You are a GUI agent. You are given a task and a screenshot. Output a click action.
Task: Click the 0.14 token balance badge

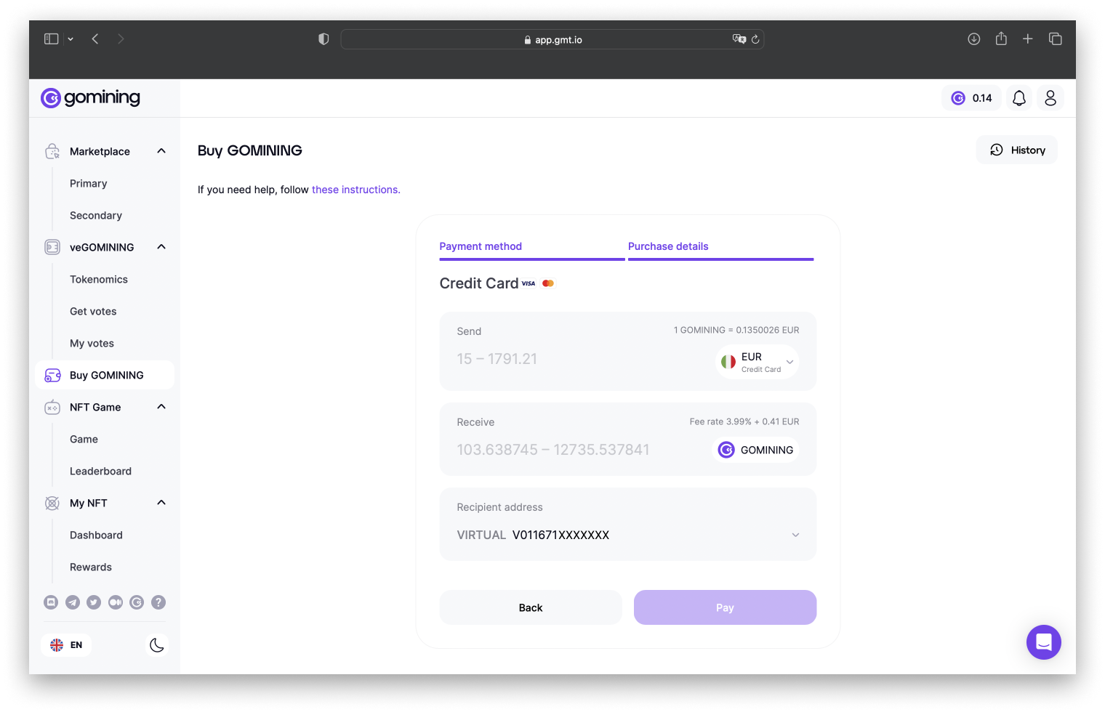click(971, 98)
